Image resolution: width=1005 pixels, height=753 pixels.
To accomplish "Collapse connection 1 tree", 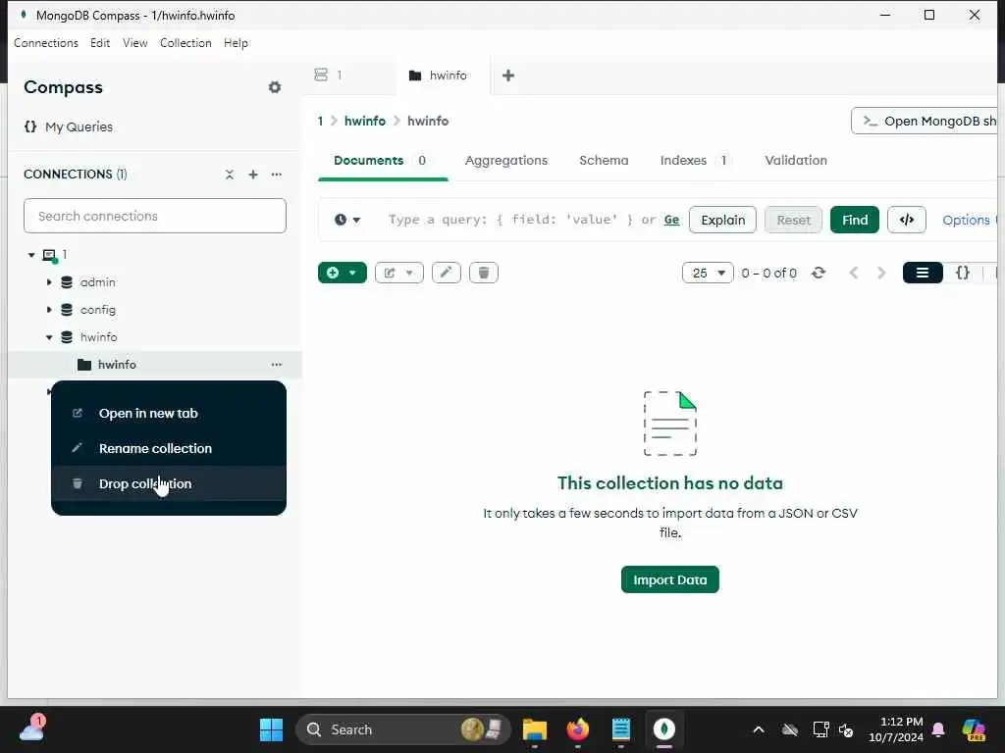I will pyautogui.click(x=31, y=255).
